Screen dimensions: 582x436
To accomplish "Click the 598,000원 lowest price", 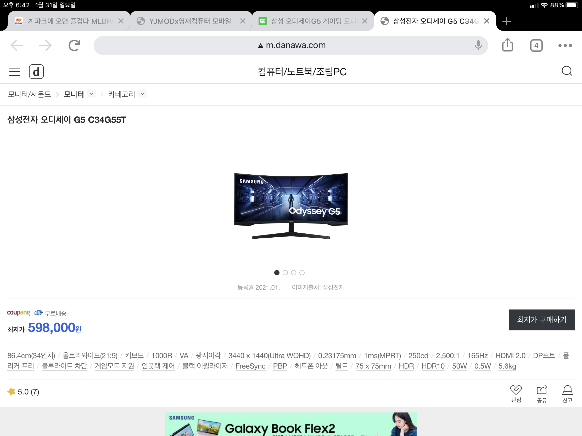I will click(54, 328).
